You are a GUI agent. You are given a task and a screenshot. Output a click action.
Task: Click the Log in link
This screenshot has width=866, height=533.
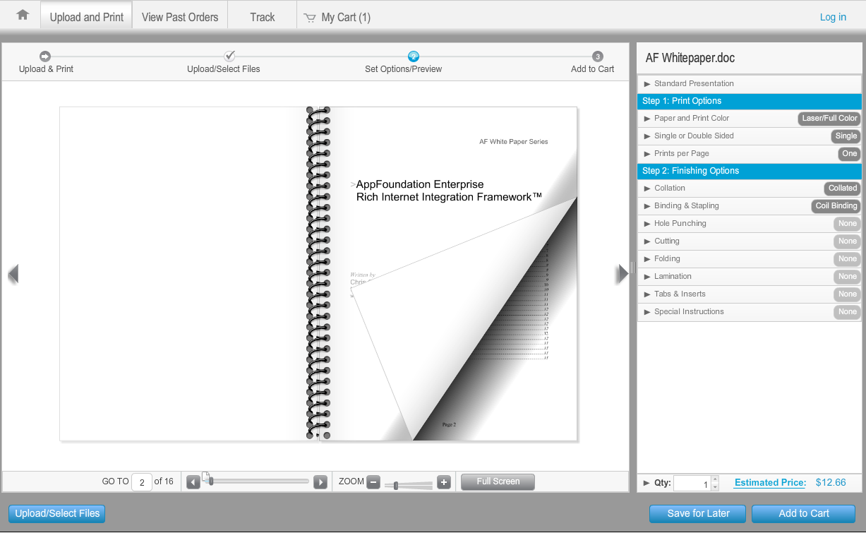(833, 17)
